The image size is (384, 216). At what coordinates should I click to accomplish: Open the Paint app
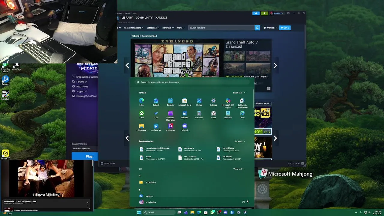click(x=242, y=115)
